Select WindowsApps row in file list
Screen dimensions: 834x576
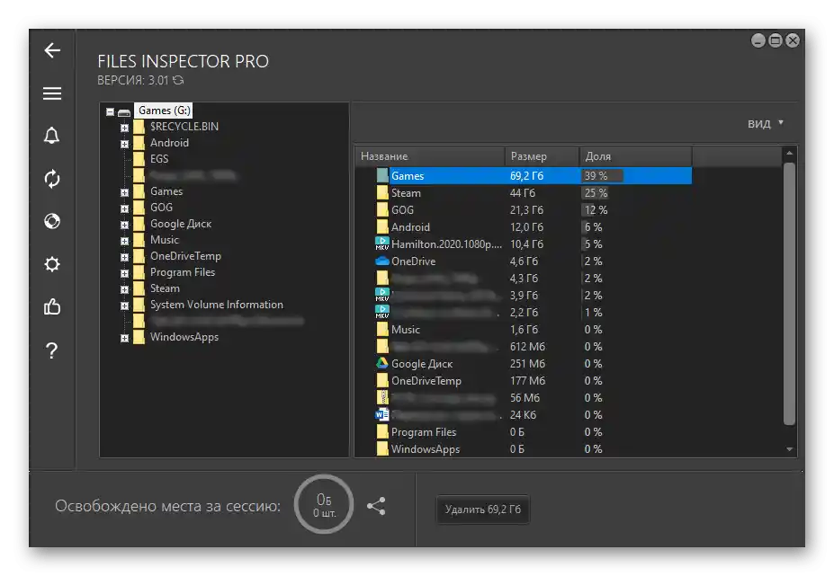pos(524,448)
